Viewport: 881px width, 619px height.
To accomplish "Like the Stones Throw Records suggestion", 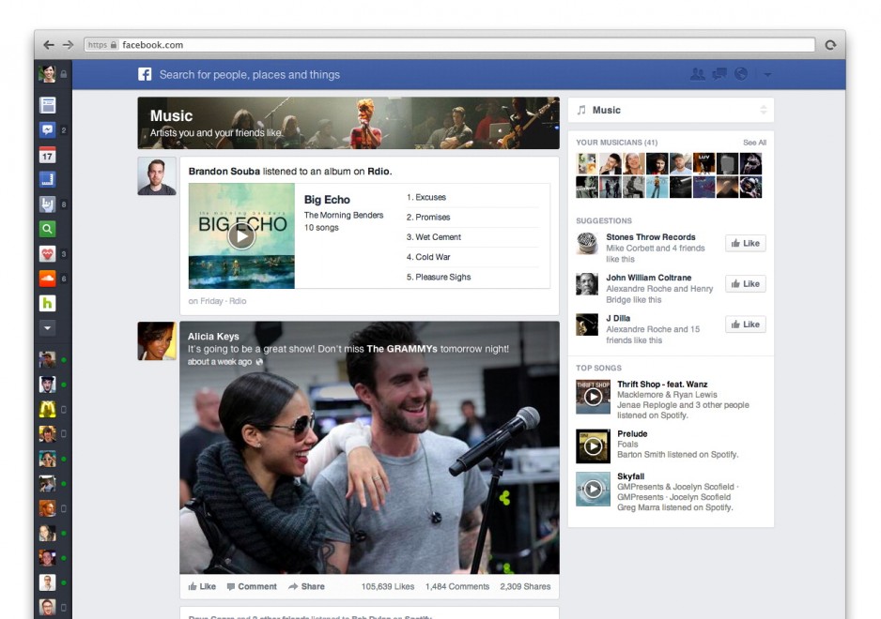I will click(x=745, y=243).
